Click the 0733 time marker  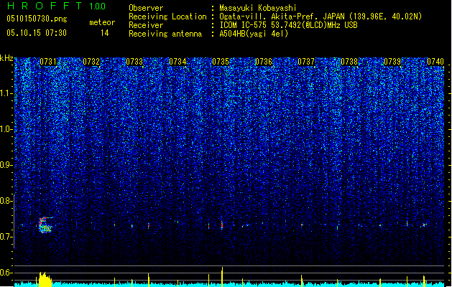[x=134, y=62]
